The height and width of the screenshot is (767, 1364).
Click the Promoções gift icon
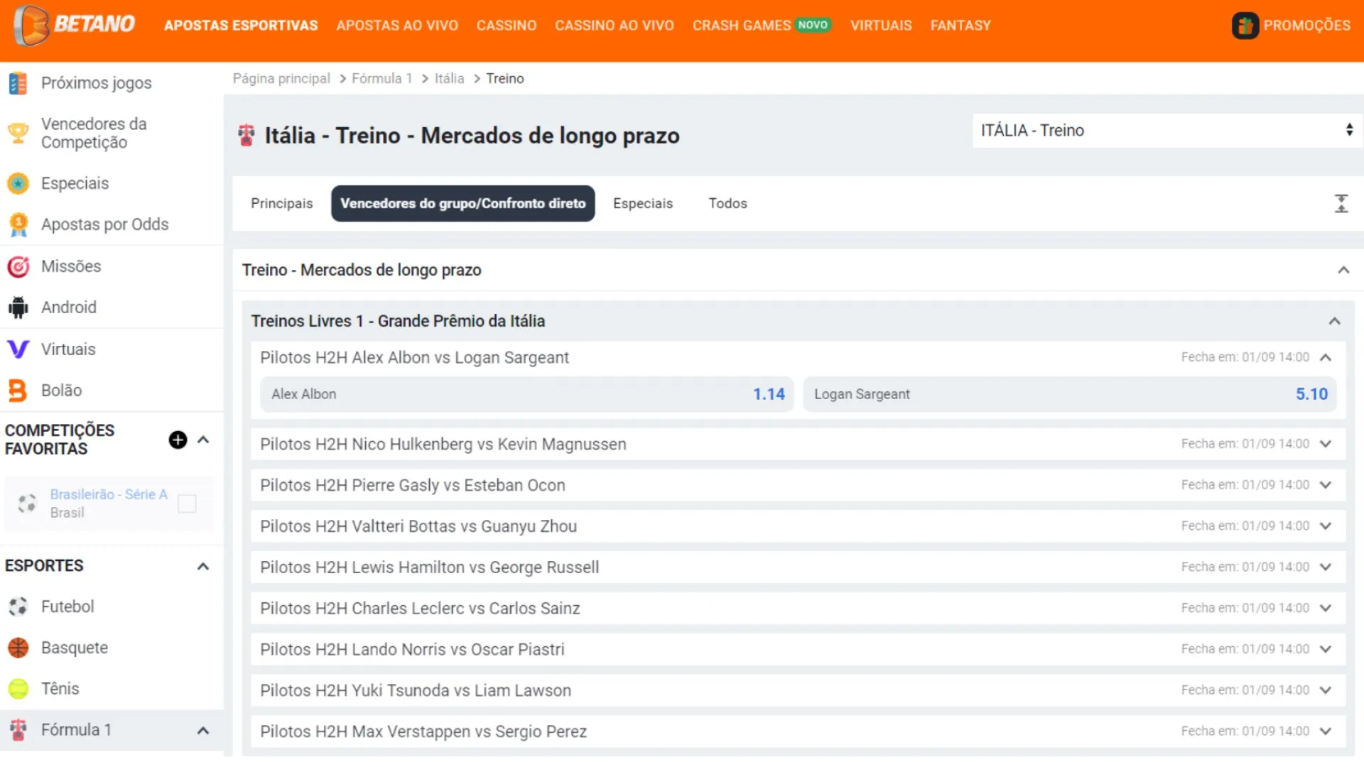point(1246,26)
